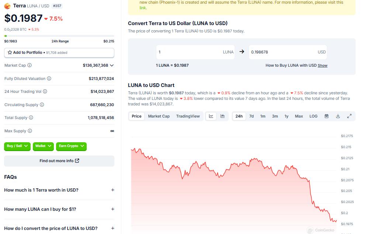
Task: Click Add to Portfolio button
Action: pyautogui.click(x=59, y=53)
